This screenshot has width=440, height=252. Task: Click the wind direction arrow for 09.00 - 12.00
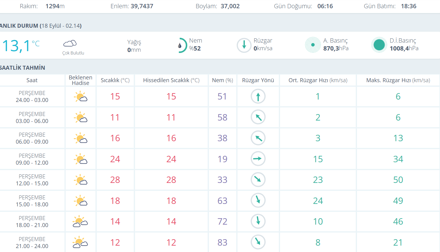pyautogui.click(x=258, y=159)
